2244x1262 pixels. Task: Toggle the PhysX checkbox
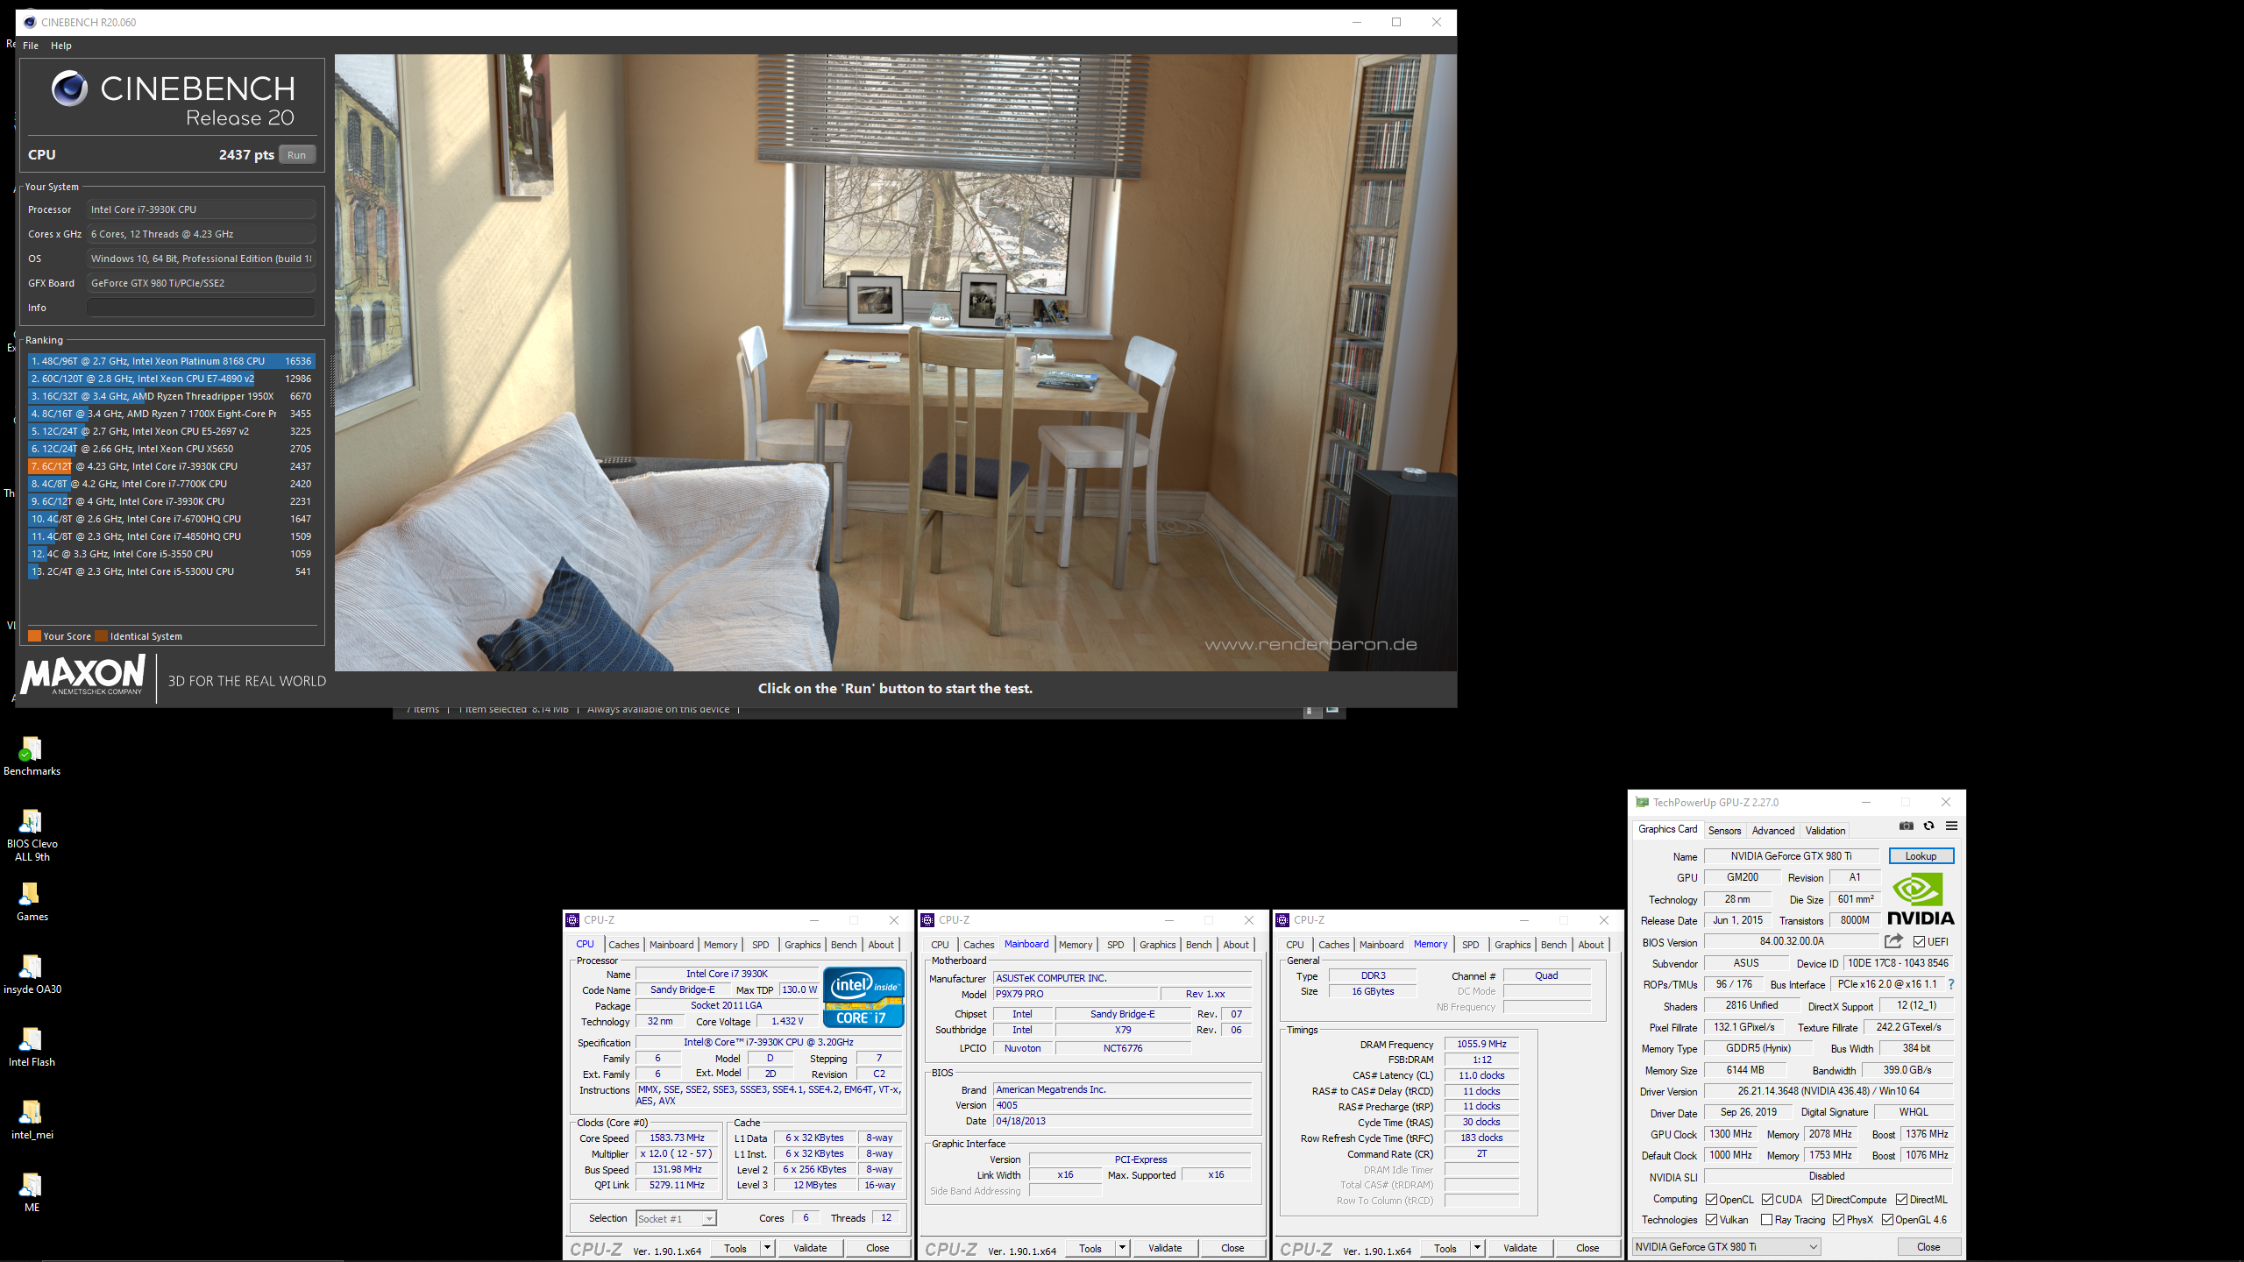[1838, 1219]
